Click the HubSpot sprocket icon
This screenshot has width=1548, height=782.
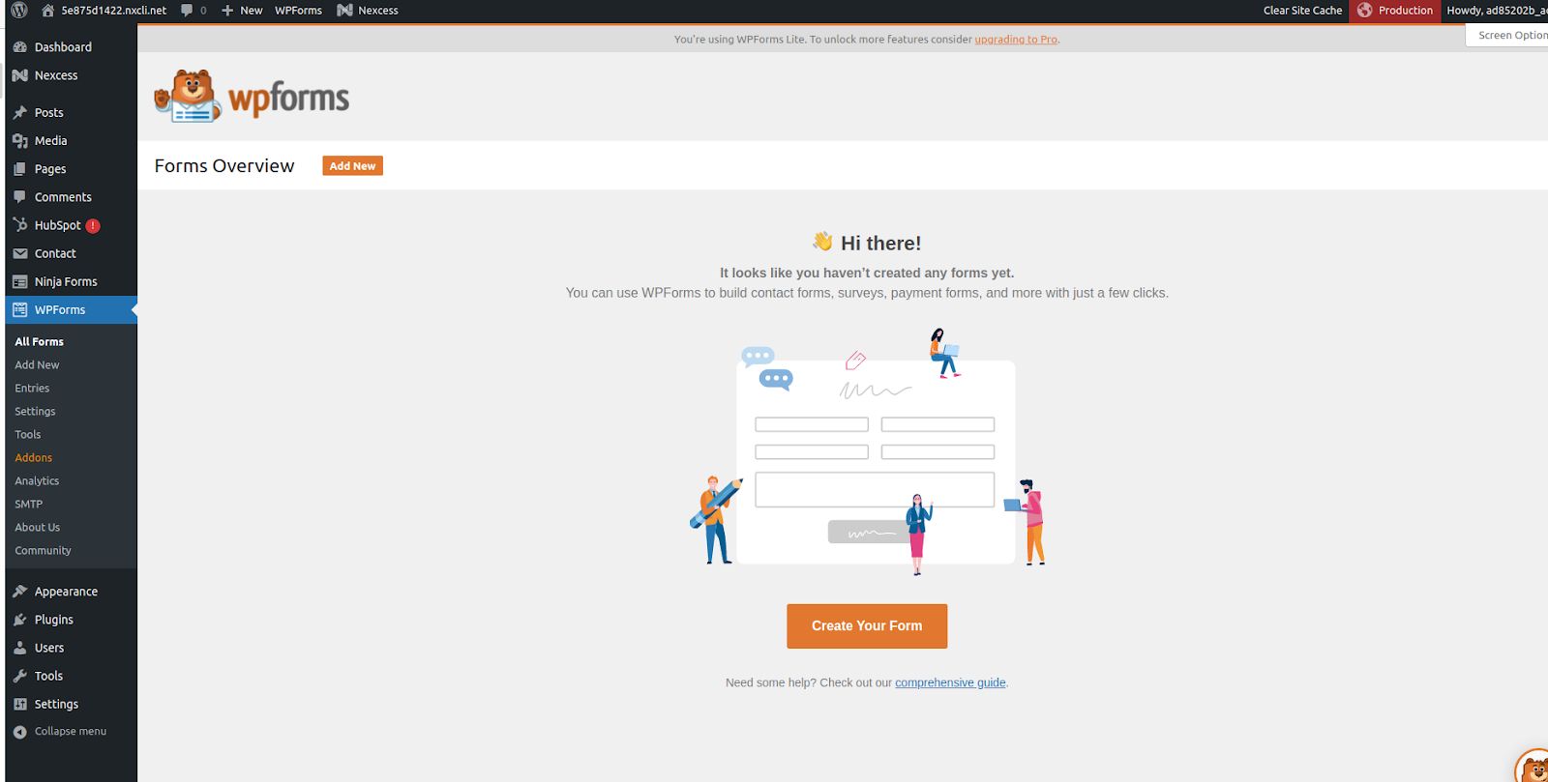pyautogui.click(x=20, y=225)
